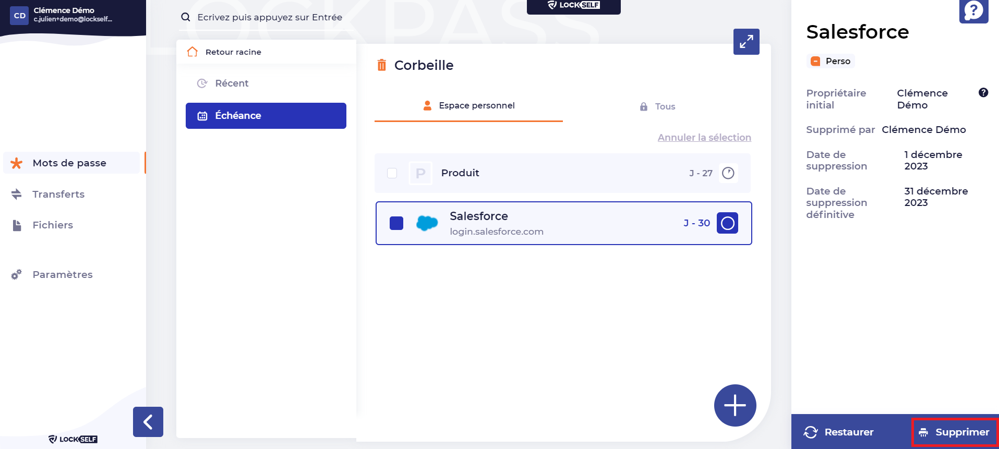Click the Corbeille heading text

coord(424,65)
